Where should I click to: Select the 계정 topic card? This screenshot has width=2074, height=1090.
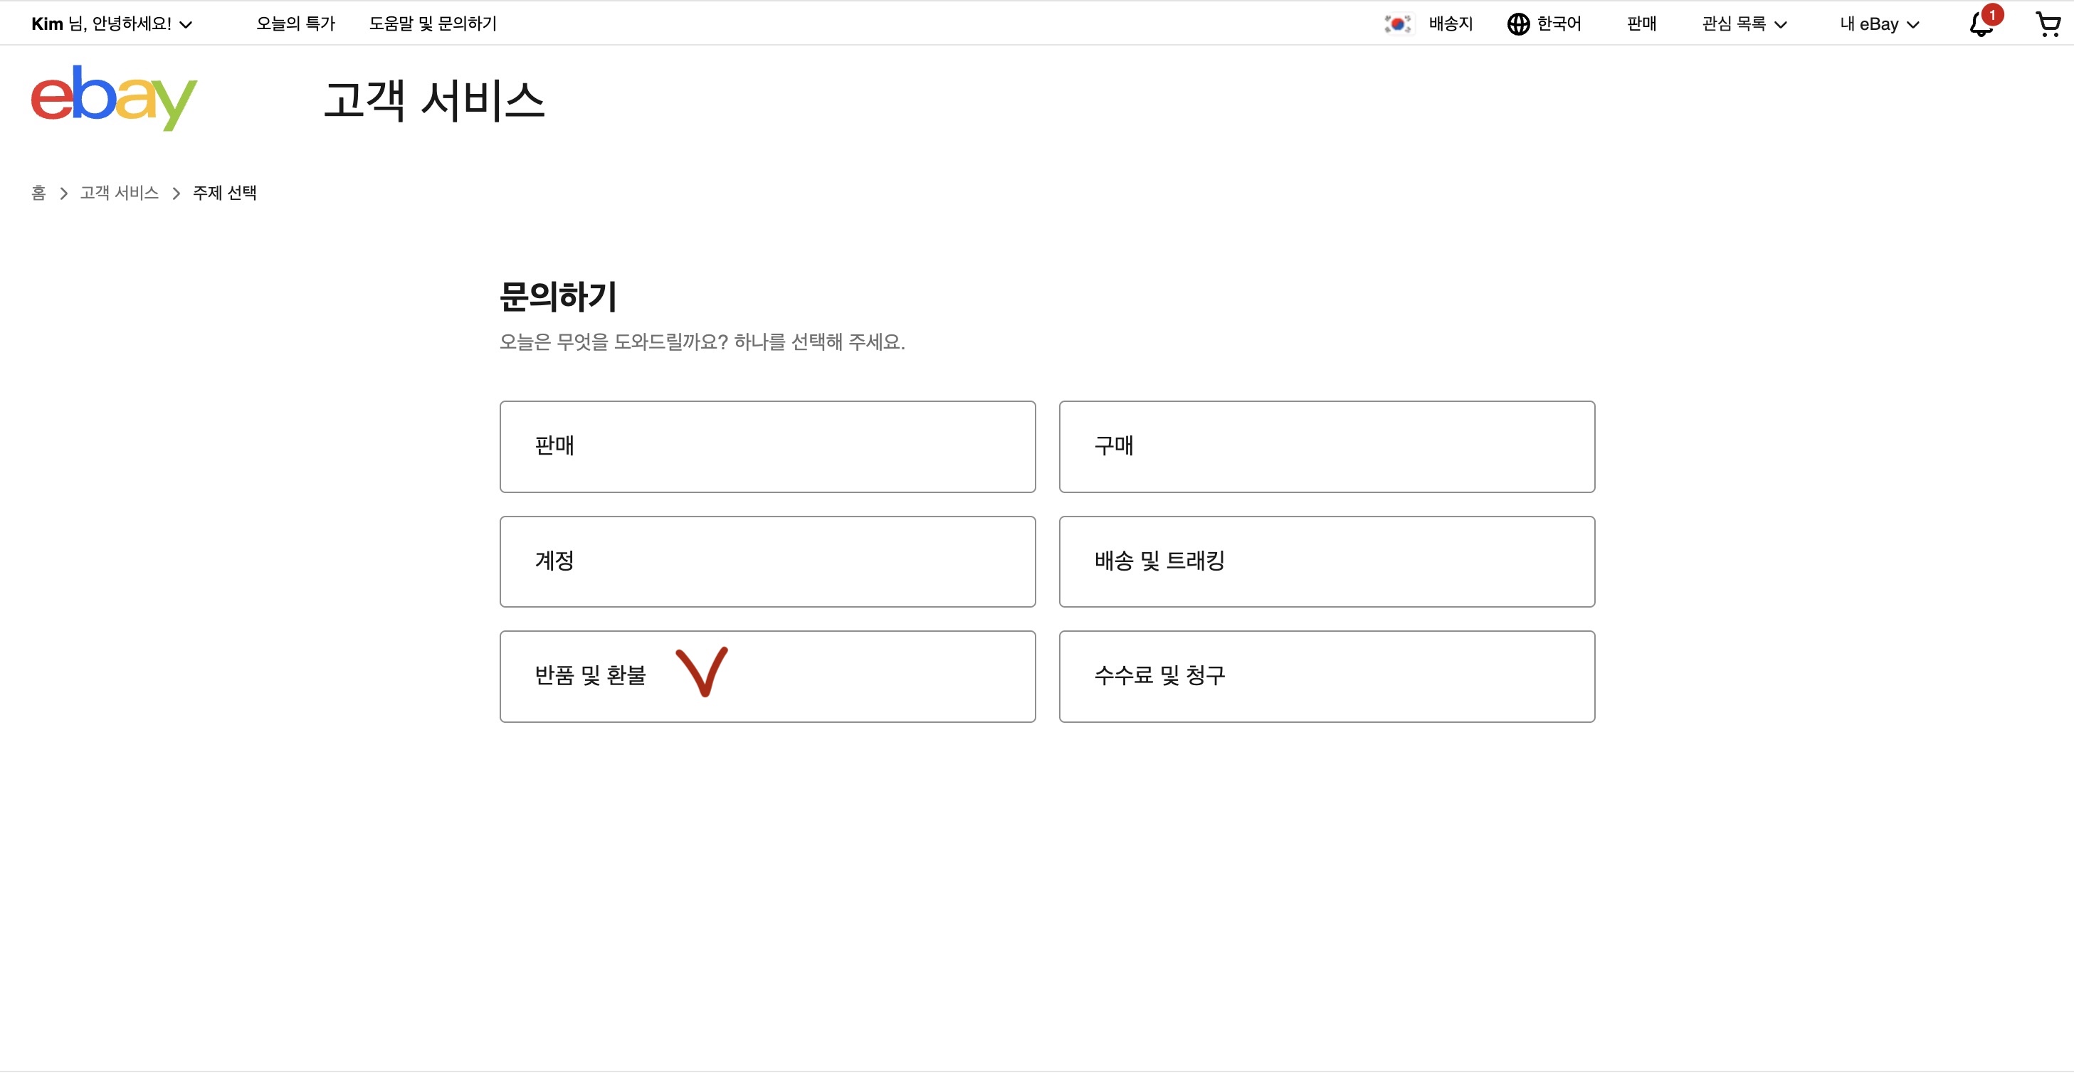(767, 562)
